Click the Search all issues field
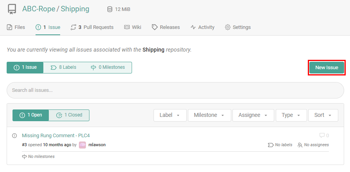The height and width of the screenshot is (172, 350). click(175, 90)
